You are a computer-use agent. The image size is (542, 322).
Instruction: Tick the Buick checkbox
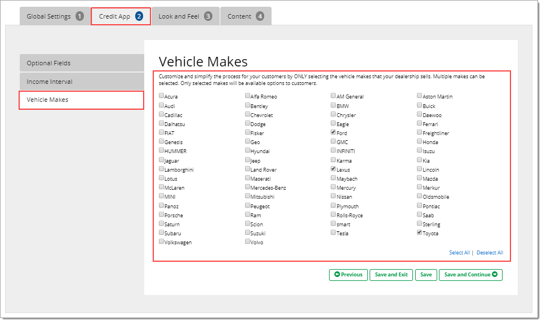(x=419, y=105)
